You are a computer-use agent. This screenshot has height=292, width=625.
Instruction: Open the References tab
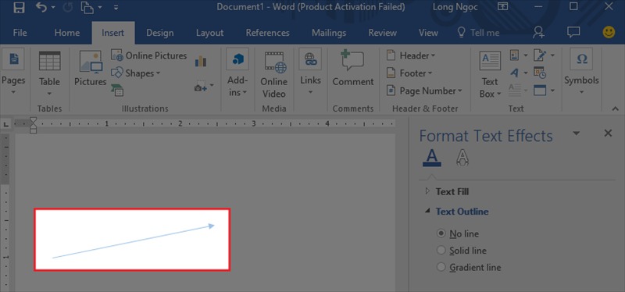coord(267,33)
